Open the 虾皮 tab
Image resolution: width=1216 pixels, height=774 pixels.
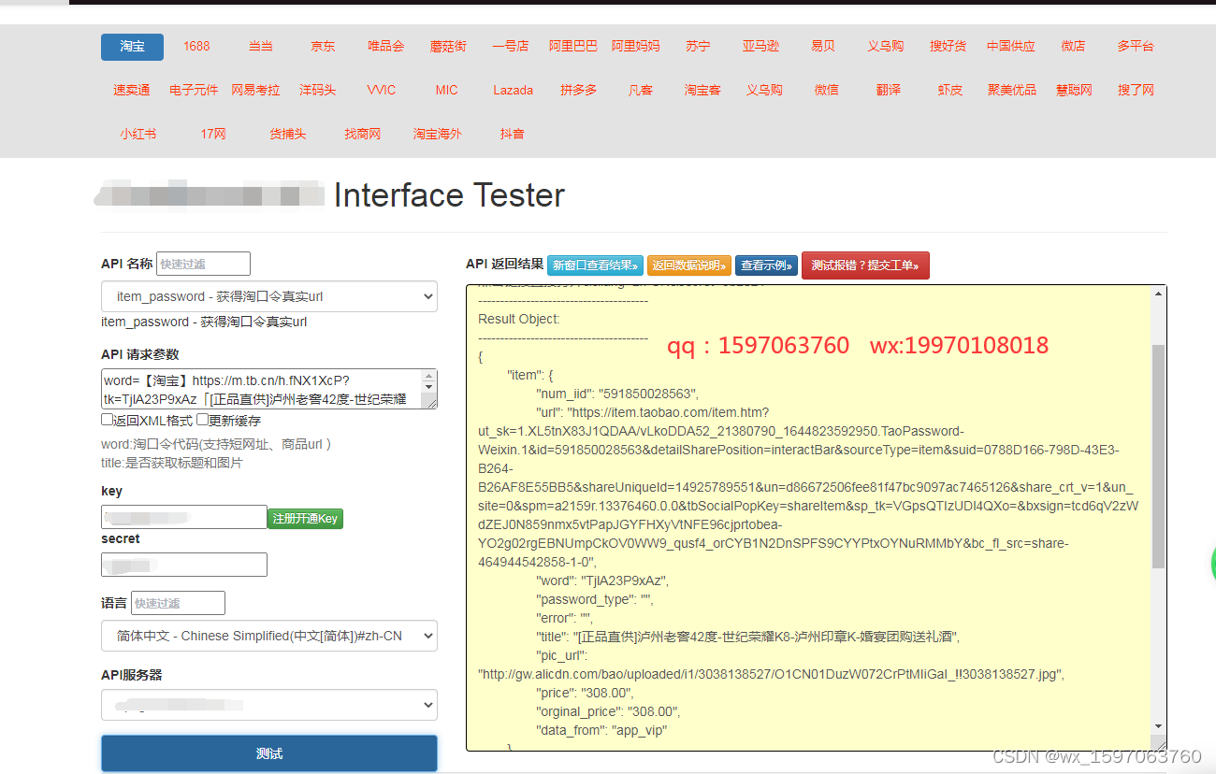(x=949, y=91)
